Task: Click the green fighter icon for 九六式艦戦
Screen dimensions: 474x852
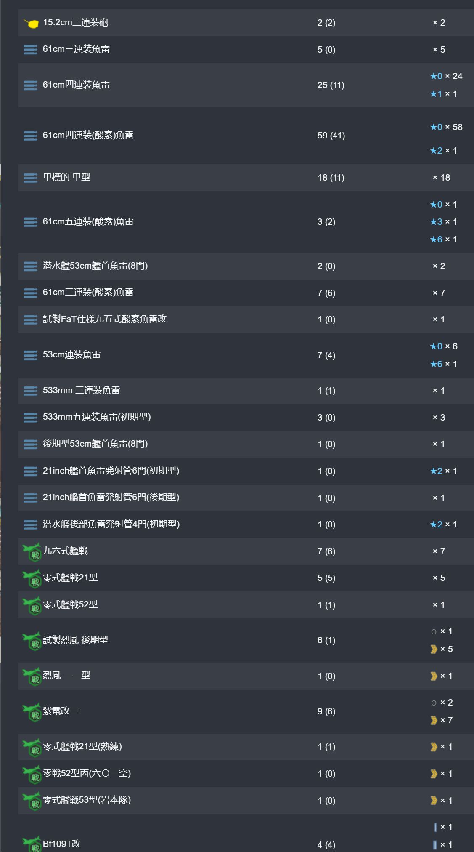Action: point(32,551)
